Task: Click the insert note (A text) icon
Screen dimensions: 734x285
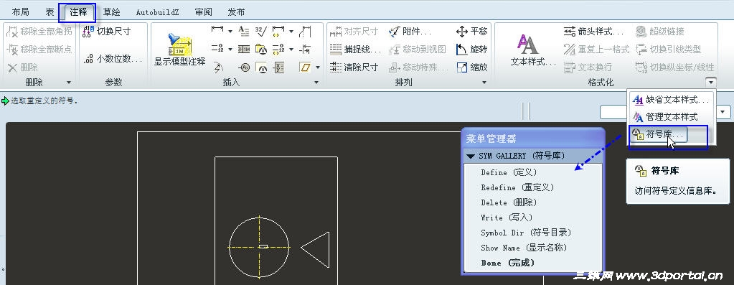Action: click(244, 31)
